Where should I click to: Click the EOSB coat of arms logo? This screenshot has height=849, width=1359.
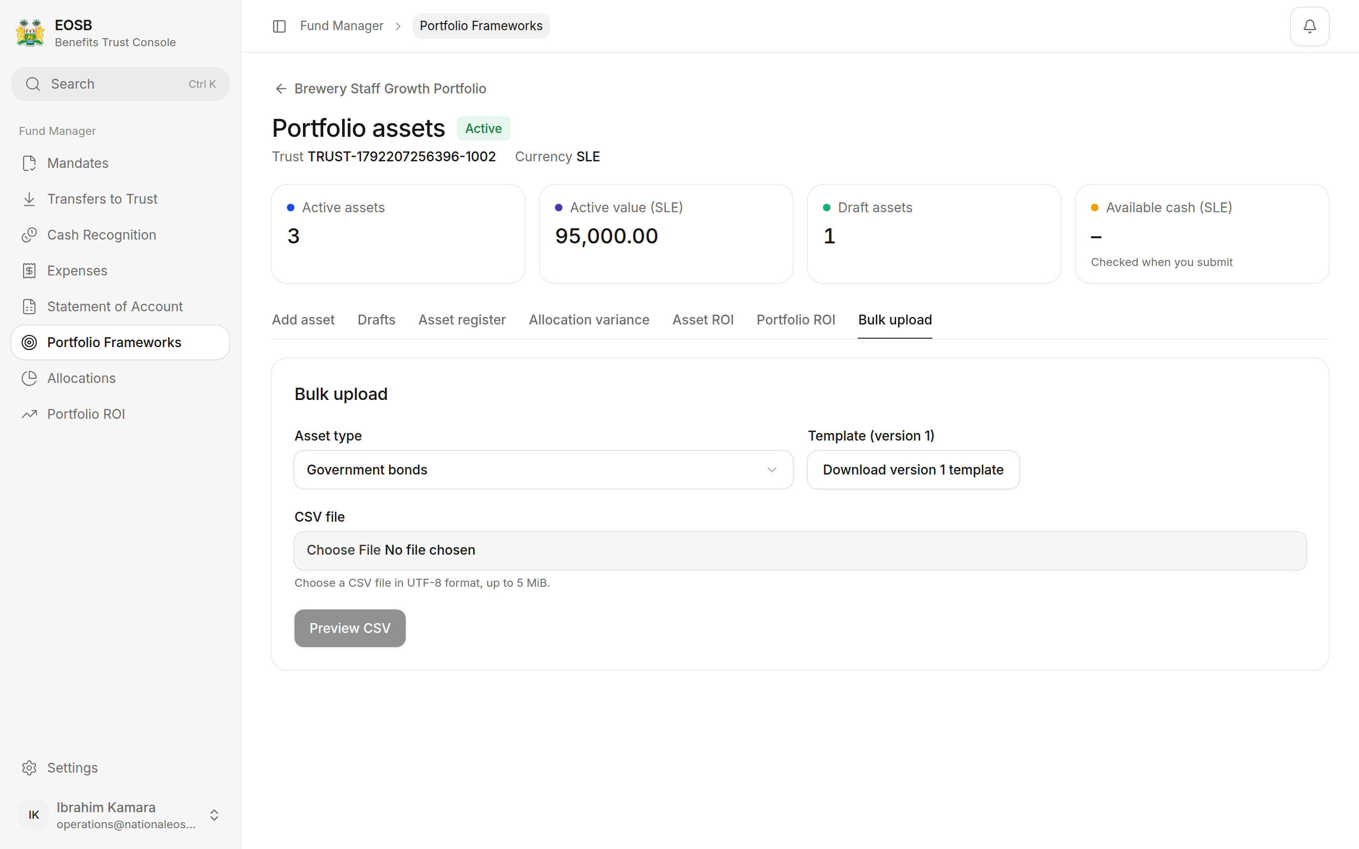click(30, 33)
